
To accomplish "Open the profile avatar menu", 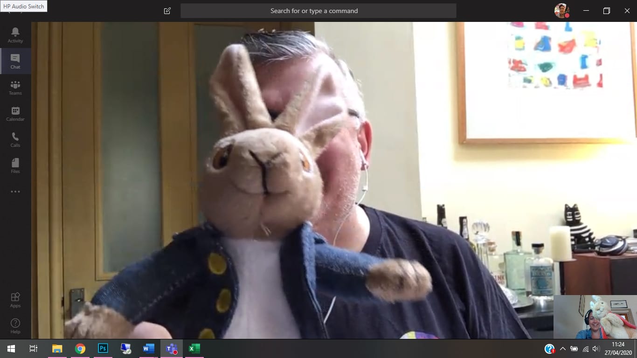I will [x=561, y=11].
